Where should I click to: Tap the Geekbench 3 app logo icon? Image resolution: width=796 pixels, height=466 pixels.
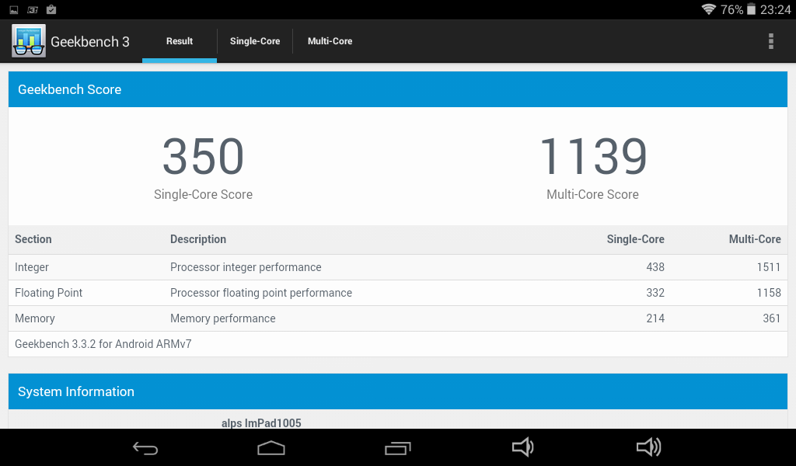(29, 41)
